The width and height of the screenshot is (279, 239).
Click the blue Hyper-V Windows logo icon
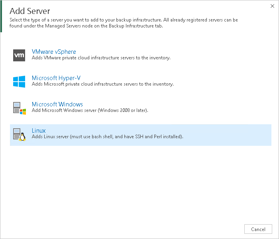pos(19,82)
